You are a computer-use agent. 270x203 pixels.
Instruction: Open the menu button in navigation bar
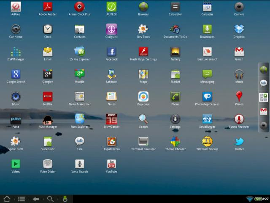click(x=22, y=199)
